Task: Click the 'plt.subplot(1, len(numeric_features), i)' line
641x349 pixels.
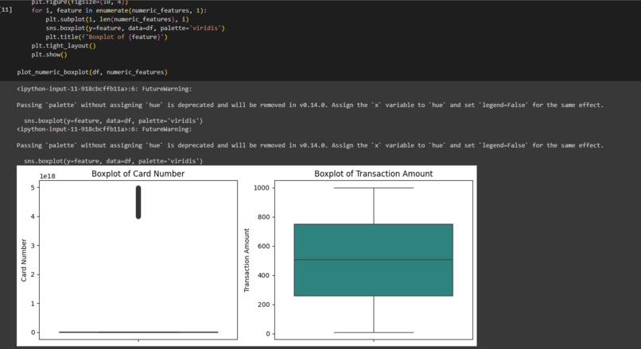Action: [x=118, y=19]
